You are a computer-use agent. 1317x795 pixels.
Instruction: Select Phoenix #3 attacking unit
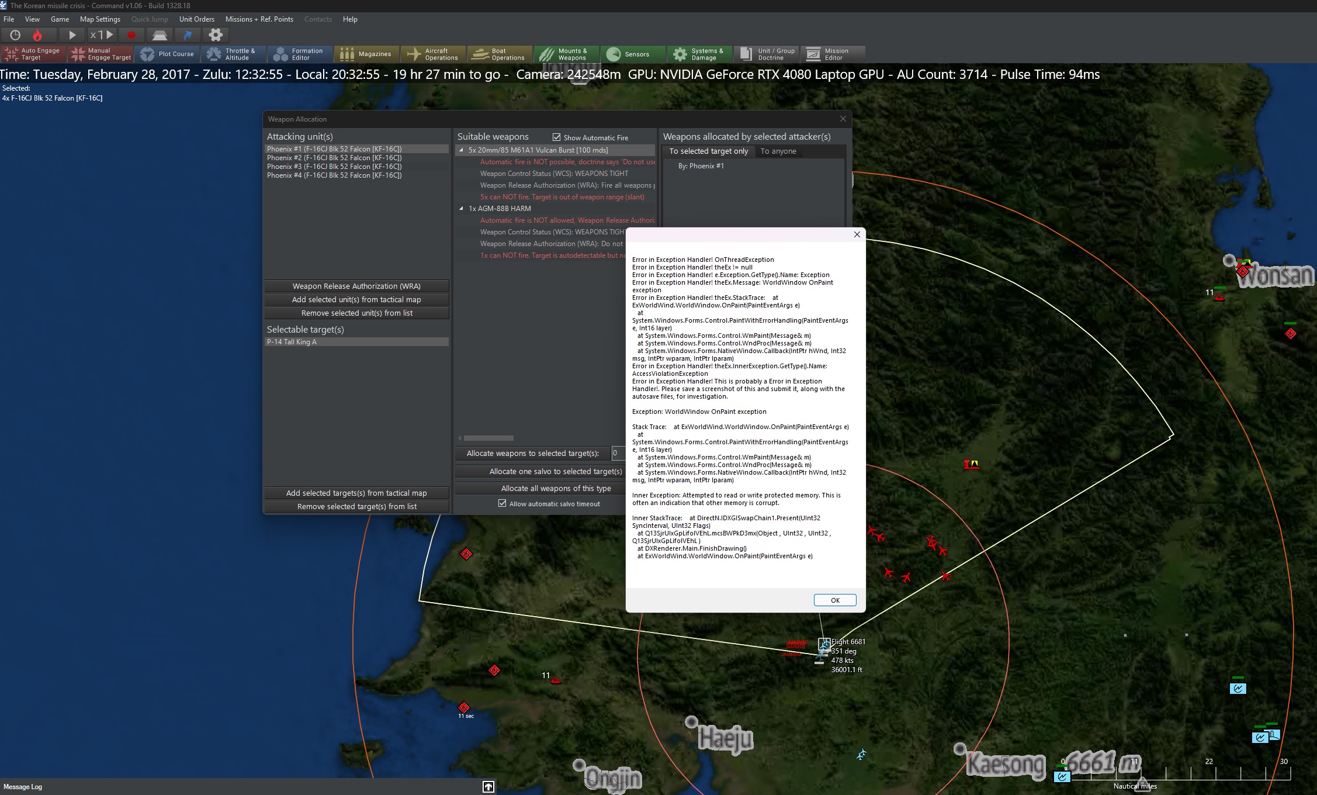tap(334, 167)
